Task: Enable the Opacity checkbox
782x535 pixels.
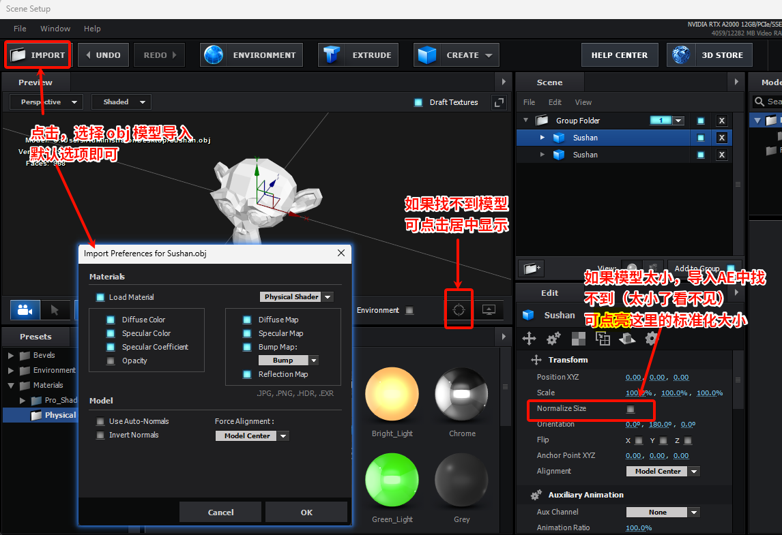Action: 111,361
